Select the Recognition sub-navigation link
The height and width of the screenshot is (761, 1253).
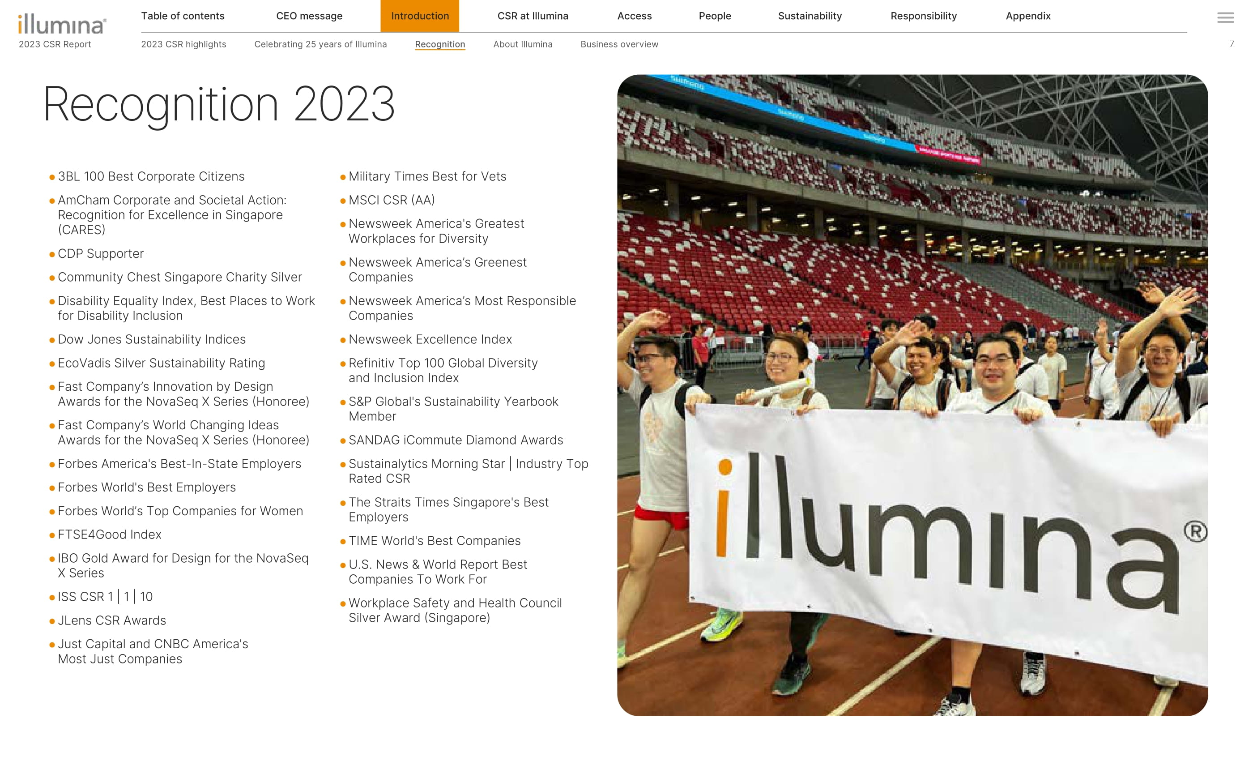coord(440,44)
